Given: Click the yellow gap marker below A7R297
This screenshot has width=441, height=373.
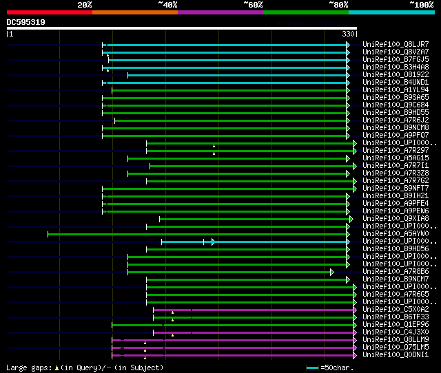Looking at the screenshot, I should point(214,153).
